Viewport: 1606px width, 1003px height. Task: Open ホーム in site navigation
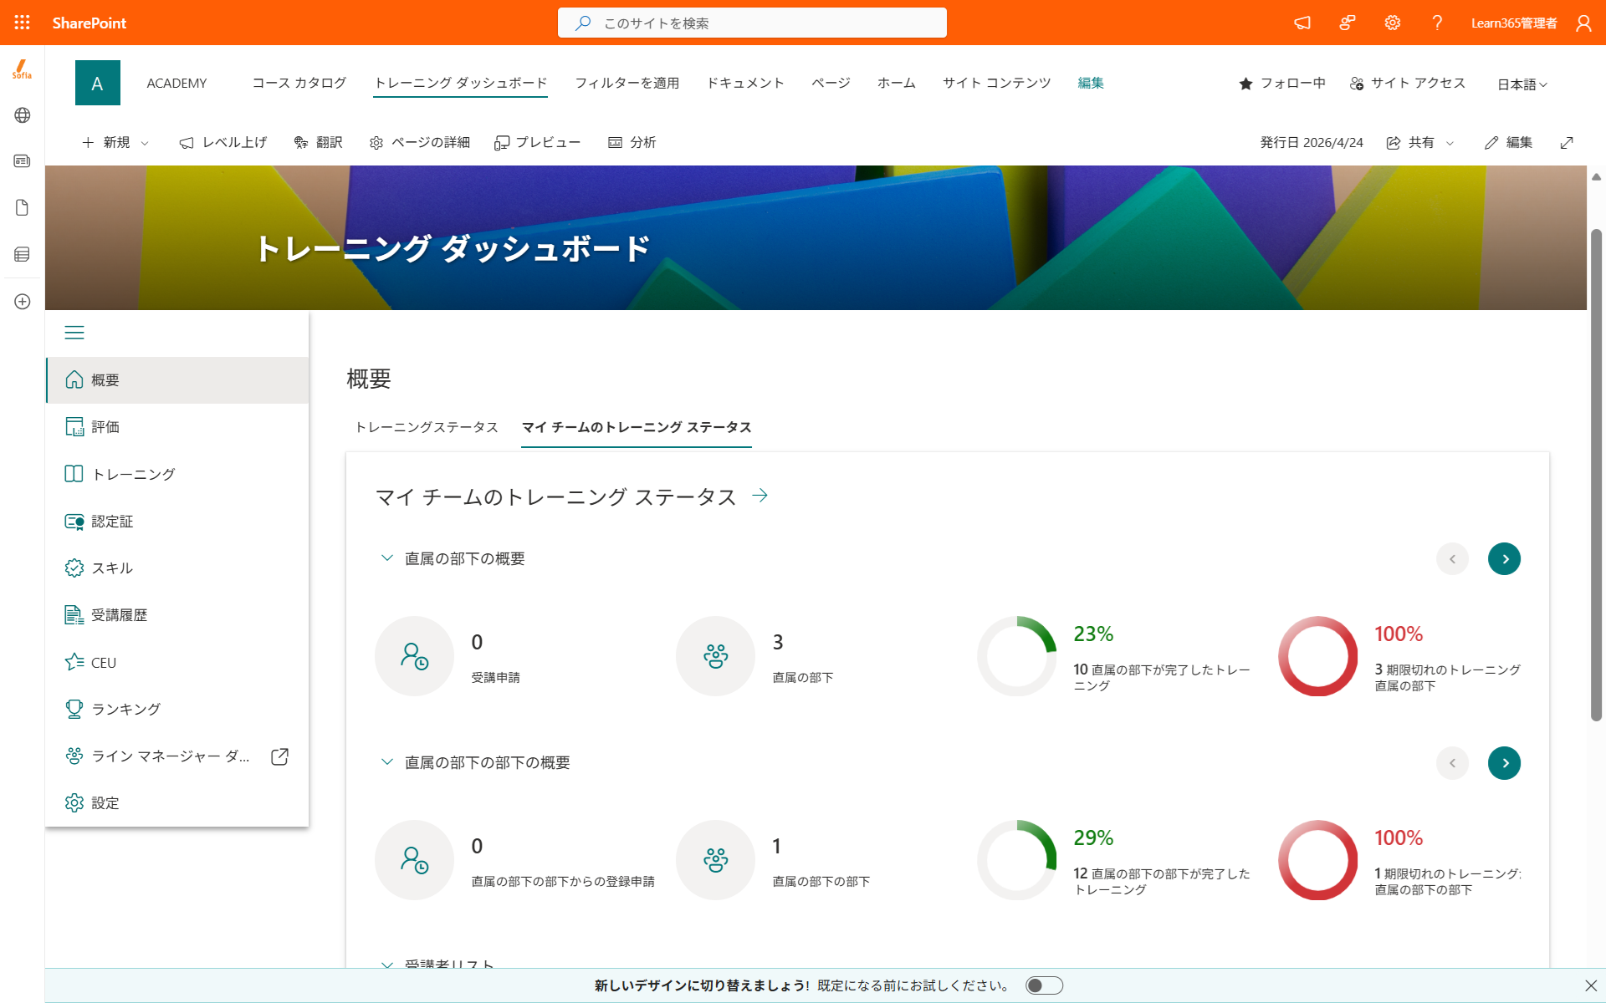coord(897,83)
